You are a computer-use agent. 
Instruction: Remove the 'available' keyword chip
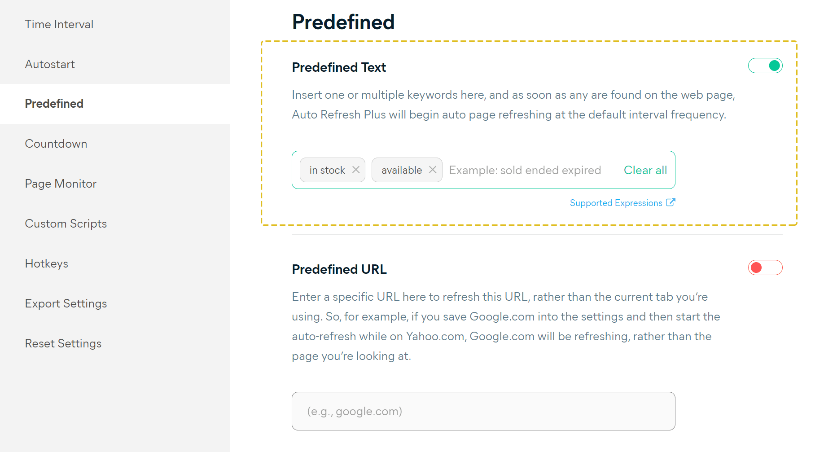tap(432, 170)
